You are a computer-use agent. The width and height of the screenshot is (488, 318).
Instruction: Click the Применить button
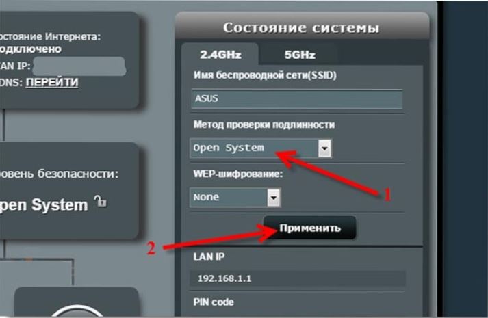309,228
